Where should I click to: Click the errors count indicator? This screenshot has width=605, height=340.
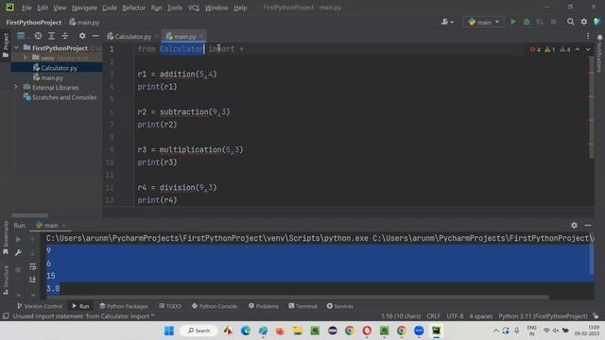click(535, 49)
